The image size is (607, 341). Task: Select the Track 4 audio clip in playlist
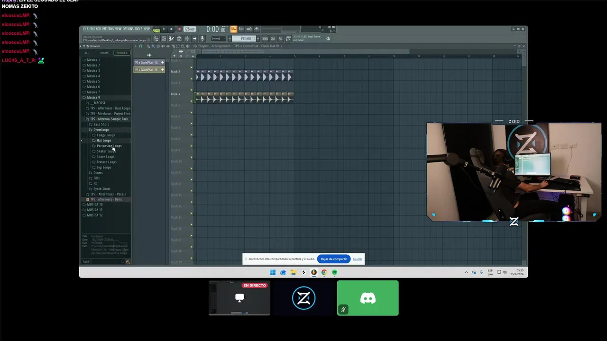pos(245,98)
